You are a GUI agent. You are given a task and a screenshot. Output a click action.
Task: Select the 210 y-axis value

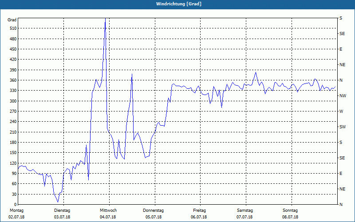tap(13, 132)
